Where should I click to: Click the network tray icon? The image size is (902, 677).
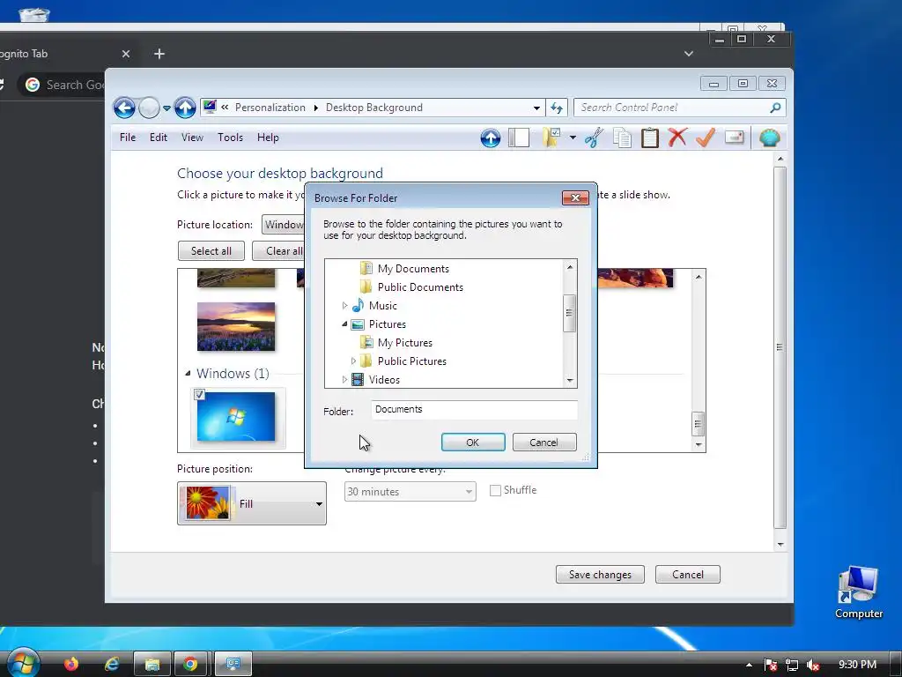pyautogui.click(x=792, y=665)
